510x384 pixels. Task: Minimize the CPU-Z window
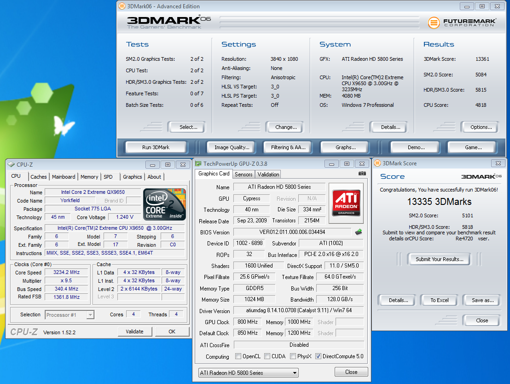click(152, 165)
